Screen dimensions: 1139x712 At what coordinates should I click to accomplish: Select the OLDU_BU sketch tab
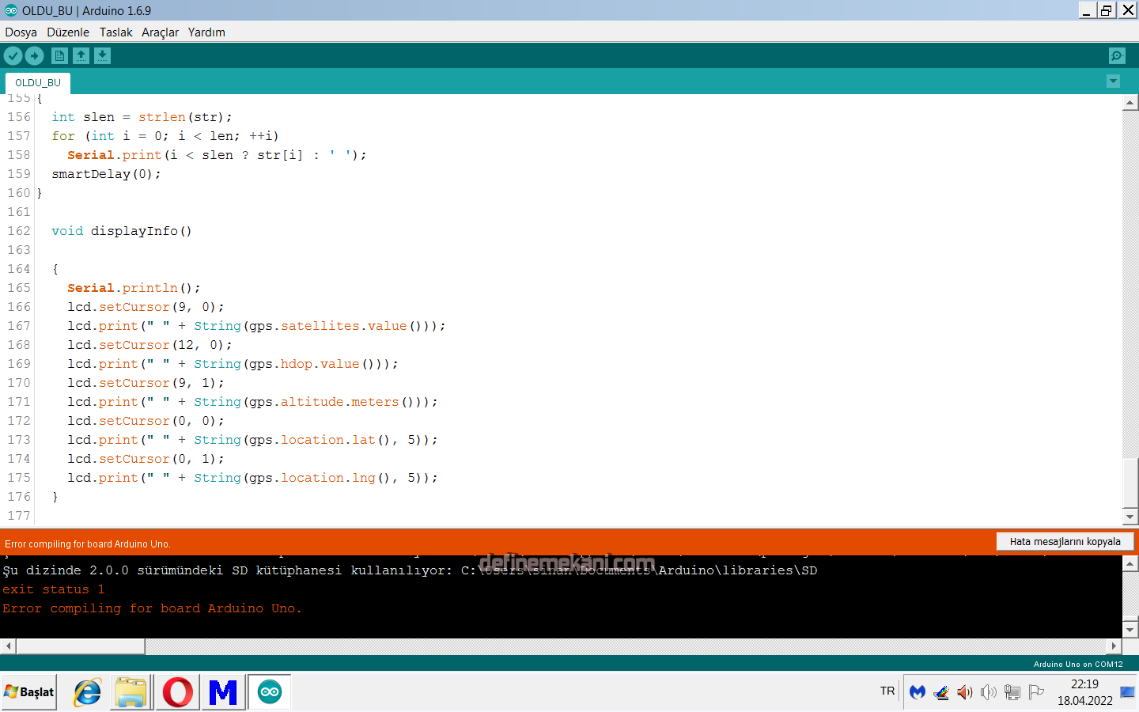37,82
